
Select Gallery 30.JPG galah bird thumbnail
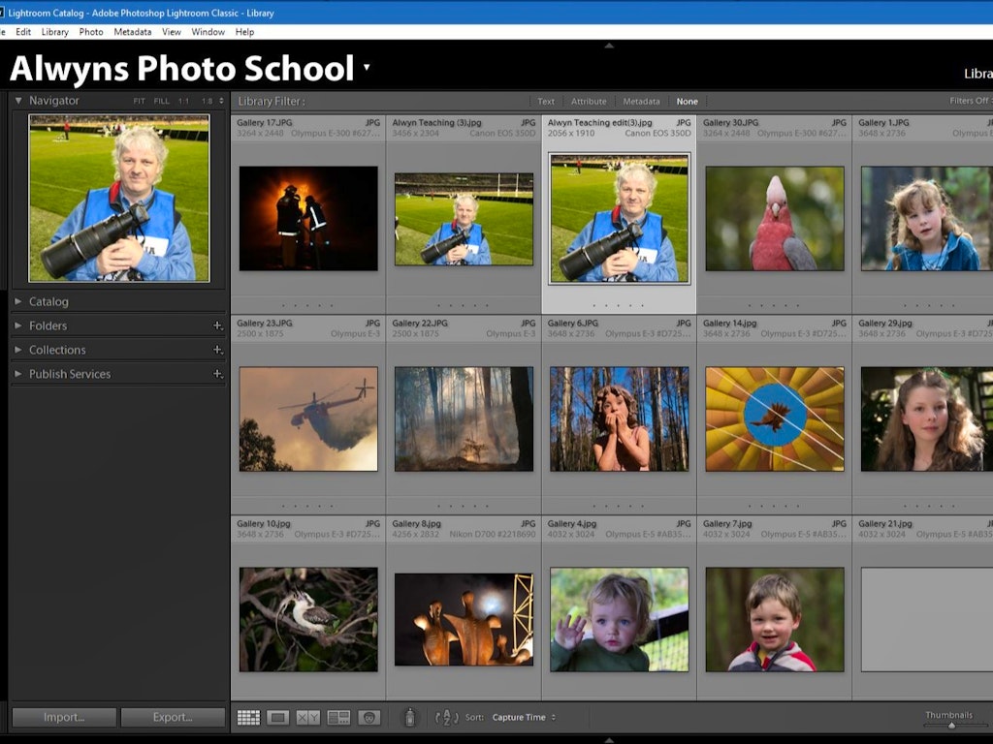pos(775,218)
